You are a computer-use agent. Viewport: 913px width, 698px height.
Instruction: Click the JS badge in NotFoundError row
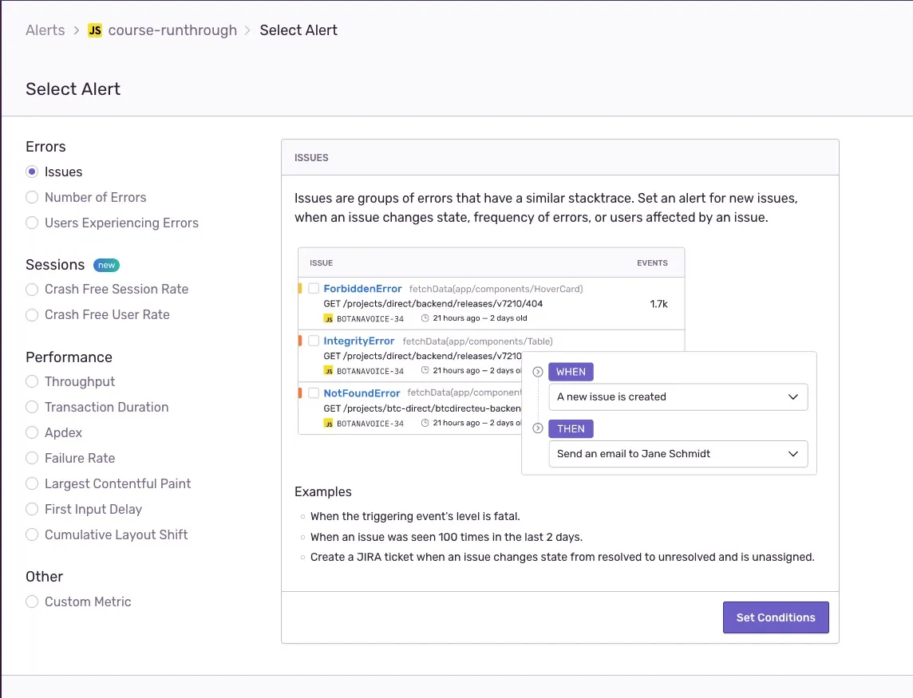click(x=329, y=424)
